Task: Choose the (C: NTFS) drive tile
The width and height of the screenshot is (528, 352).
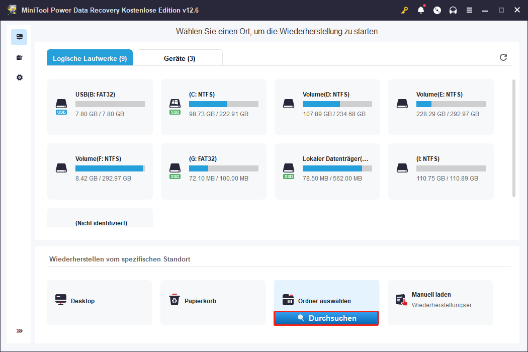Action: (x=214, y=107)
